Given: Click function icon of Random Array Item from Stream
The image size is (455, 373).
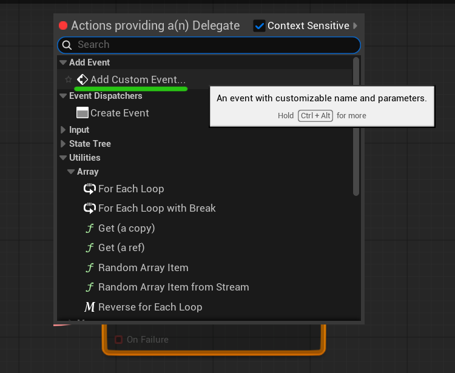Looking at the screenshot, I should point(90,287).
